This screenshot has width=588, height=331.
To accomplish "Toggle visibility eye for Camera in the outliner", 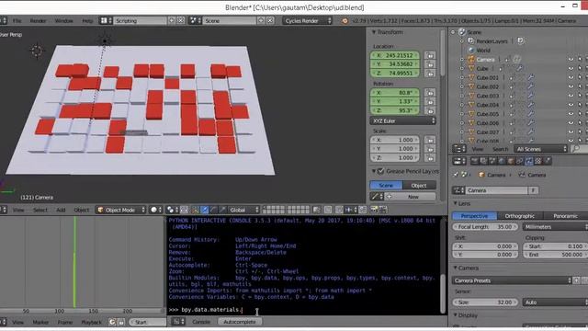I will [x=571, y=59].
